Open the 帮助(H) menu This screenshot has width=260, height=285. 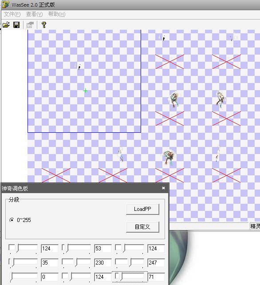[x=57, y=14]
